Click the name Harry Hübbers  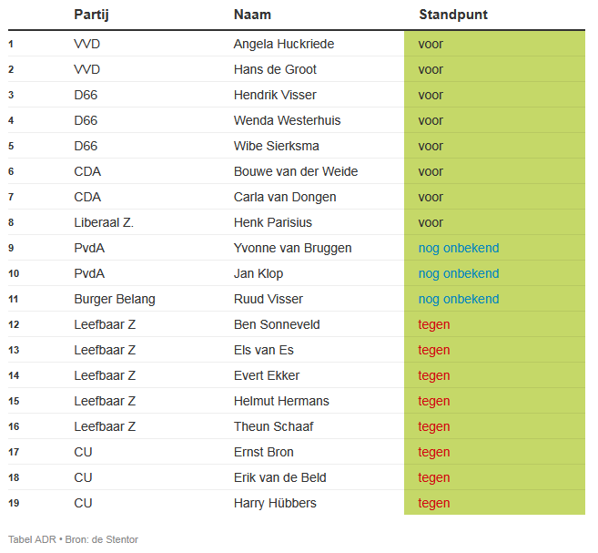pos(275,503)
